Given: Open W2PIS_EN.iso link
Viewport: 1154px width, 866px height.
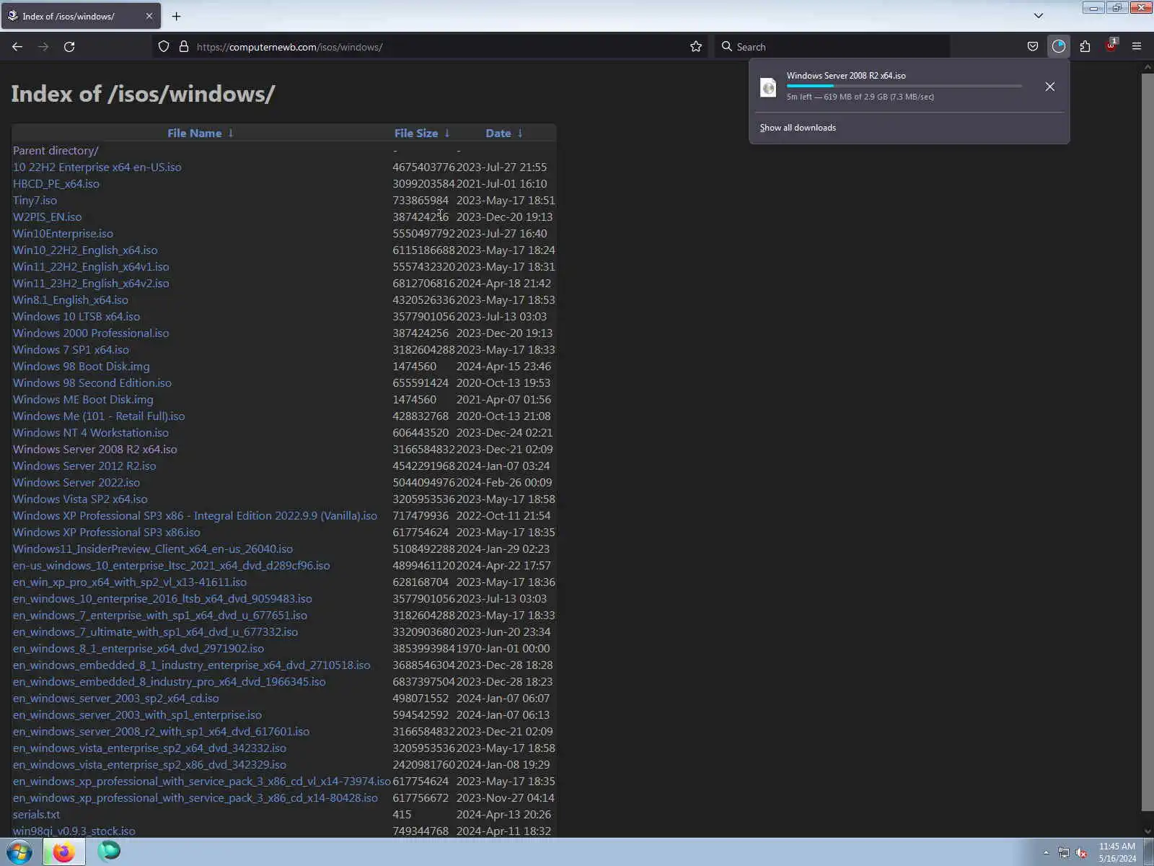Looking at the screenshot, I should pos(47,217).
